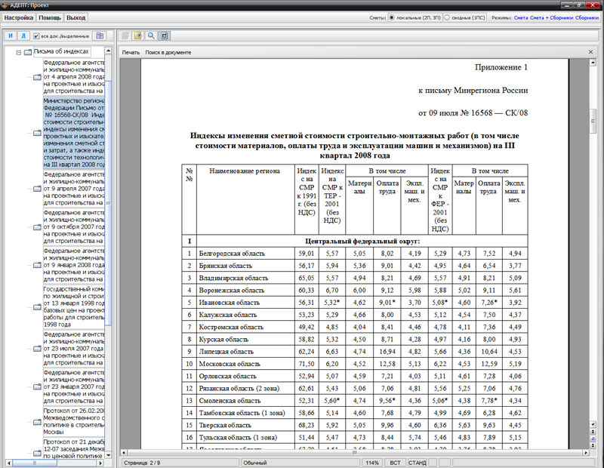Click 'Выход' in the menu bar
Image resolution: width=604 pixels, height=468 pixels.
[75, 17]
